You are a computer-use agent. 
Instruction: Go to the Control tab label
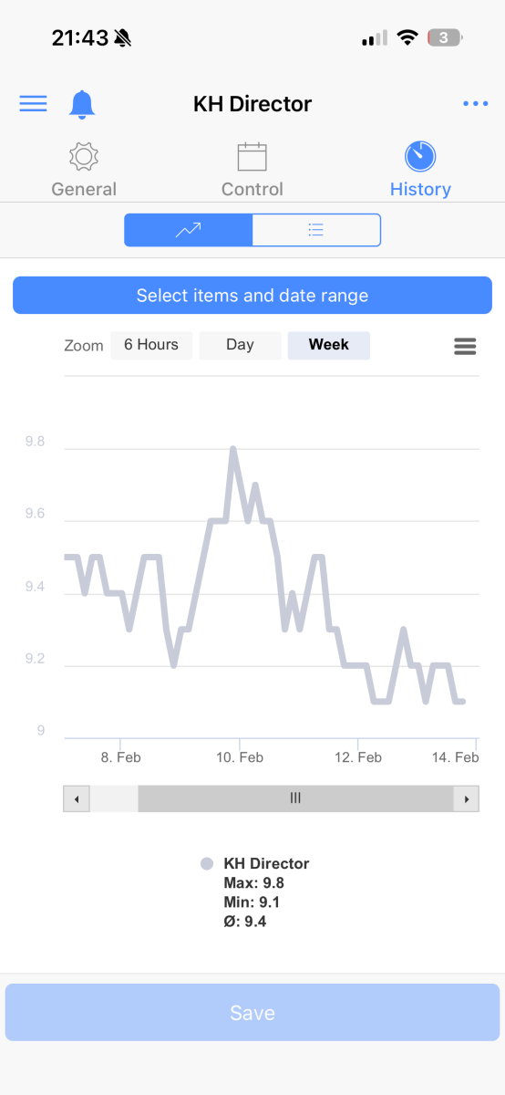coord(252,189)
